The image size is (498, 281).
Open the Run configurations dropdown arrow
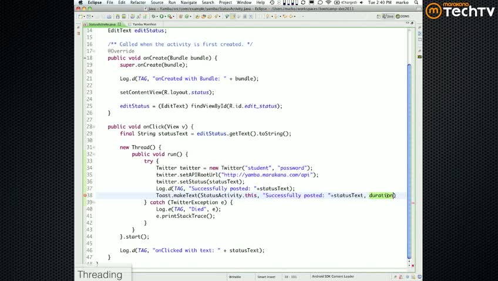click(x=165, y=16)
